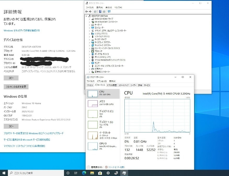The width and height of the screenshot is (229, 176).
Task: Click コピー button under device specifications
Action: coord(11,78)
